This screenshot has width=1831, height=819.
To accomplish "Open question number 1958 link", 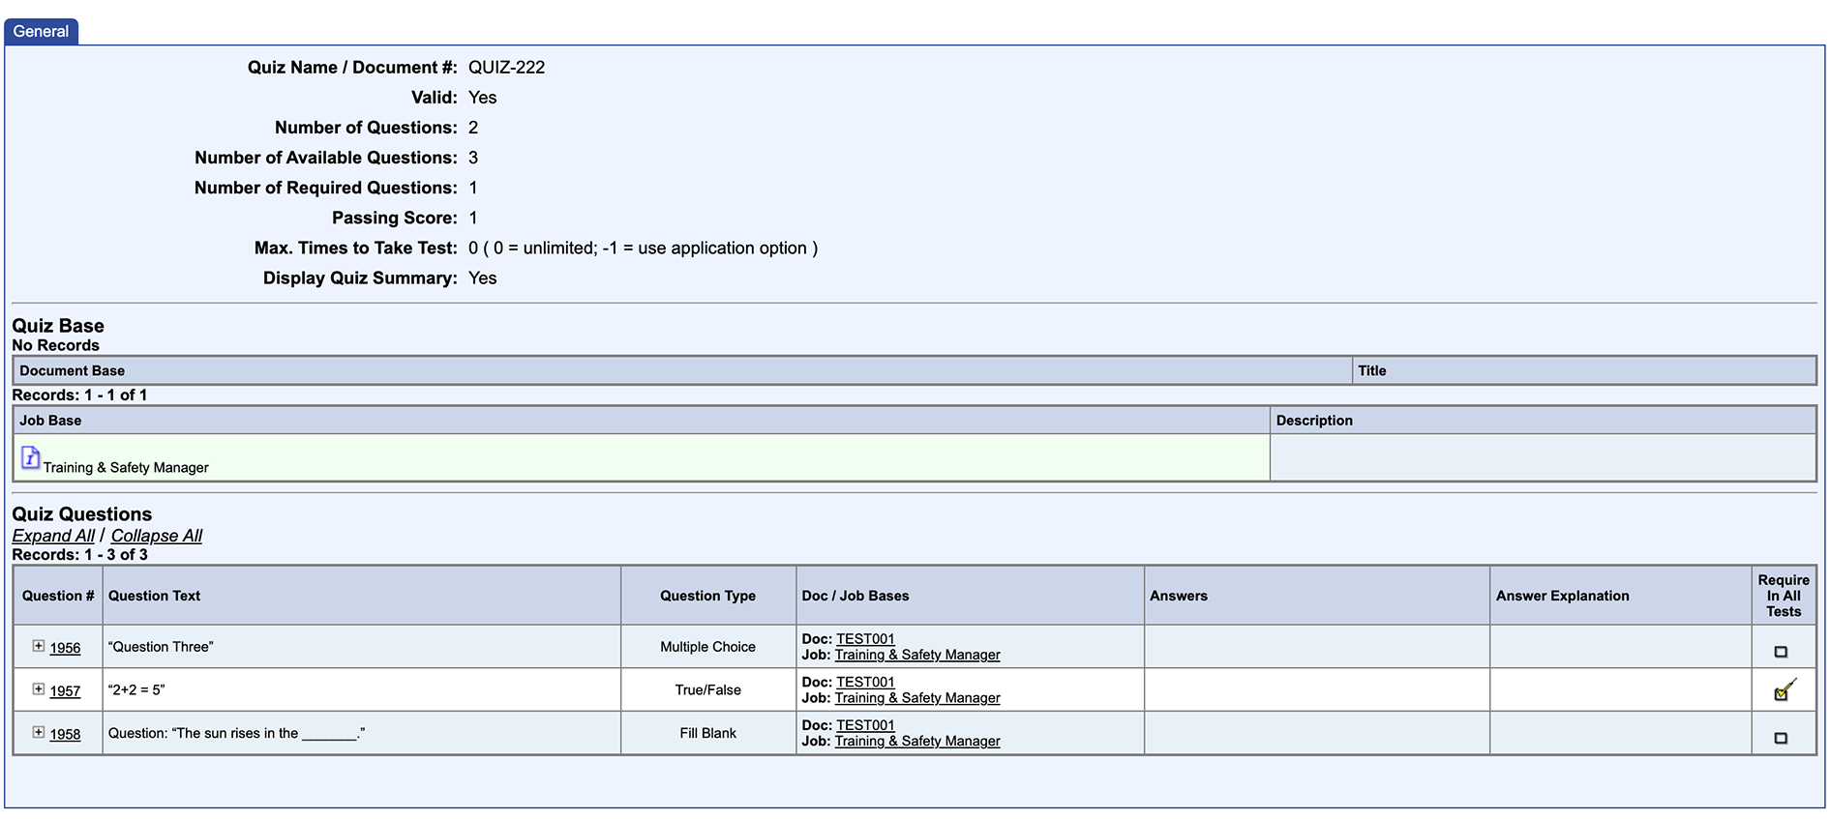I will point(65,734).
